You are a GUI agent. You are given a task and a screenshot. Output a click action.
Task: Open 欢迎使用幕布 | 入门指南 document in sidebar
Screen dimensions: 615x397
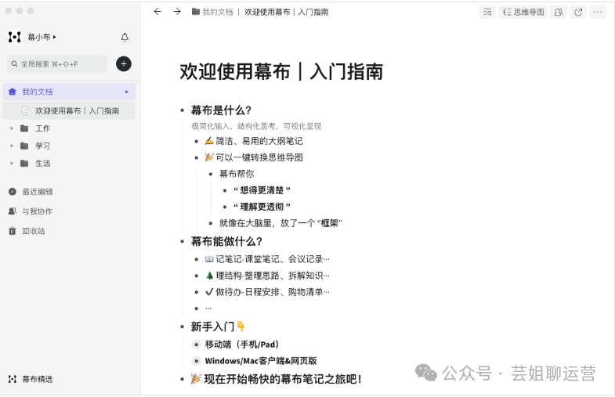69,111
